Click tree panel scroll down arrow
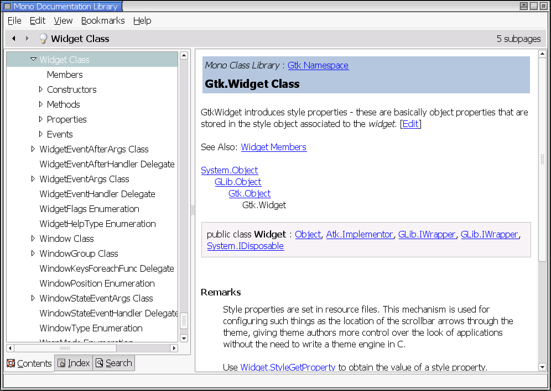 coord(184,338)
